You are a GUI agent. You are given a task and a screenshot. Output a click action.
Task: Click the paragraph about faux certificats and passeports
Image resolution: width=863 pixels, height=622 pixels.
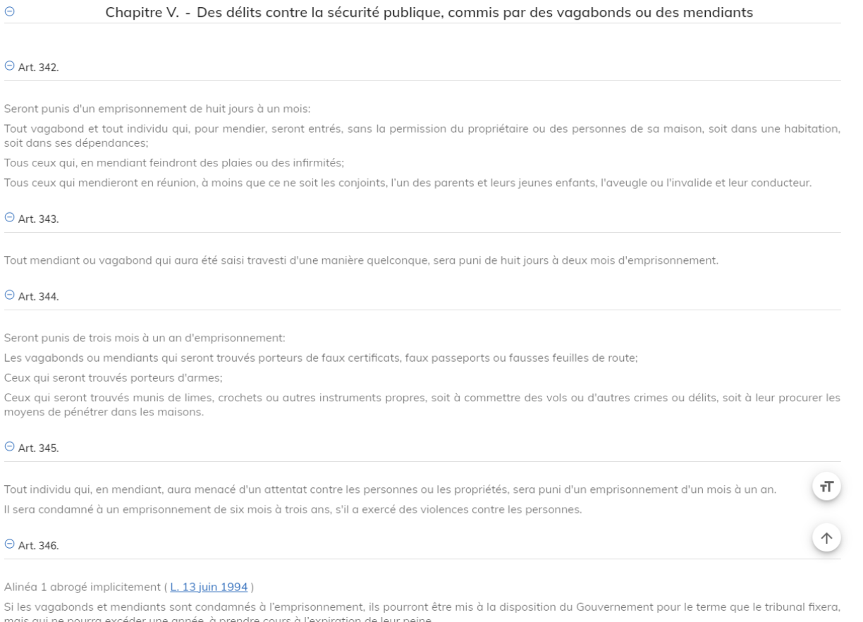tap(321, 358)
